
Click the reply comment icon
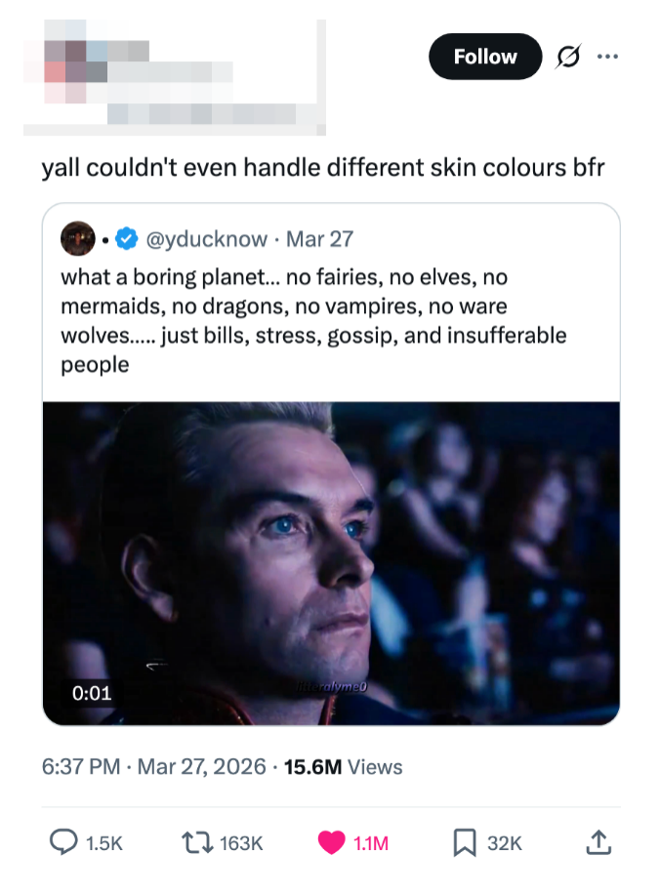tap(62, 843)
